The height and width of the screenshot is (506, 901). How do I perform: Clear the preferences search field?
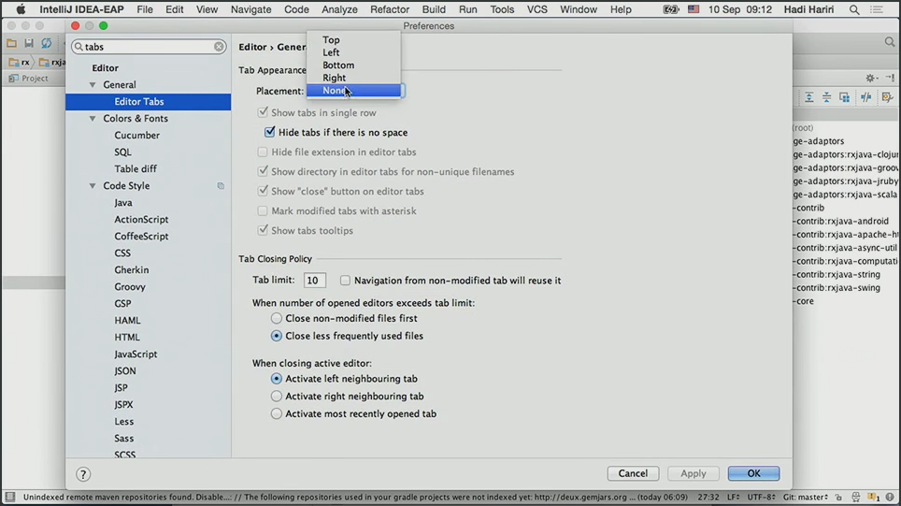(219, 47)
